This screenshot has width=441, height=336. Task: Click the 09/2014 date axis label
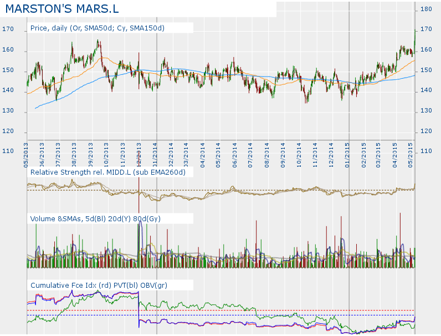(283, 155)
